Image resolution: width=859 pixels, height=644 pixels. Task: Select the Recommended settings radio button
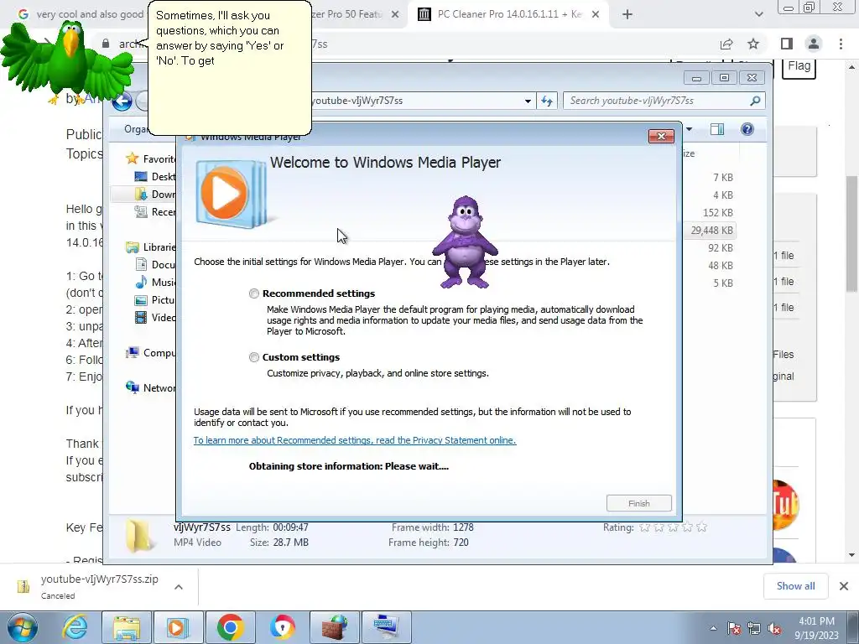click(x=253, y=293)
